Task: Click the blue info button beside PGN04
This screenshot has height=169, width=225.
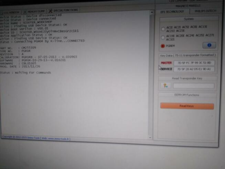Action: pos(209,45)
